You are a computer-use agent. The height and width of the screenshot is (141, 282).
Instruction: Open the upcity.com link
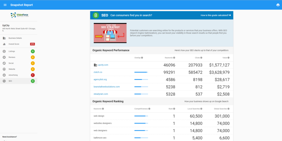tap(103, 65)
